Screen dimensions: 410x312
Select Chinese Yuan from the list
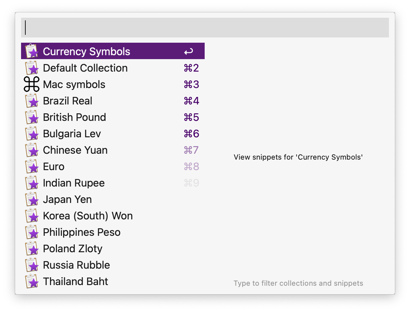(113, 150)
